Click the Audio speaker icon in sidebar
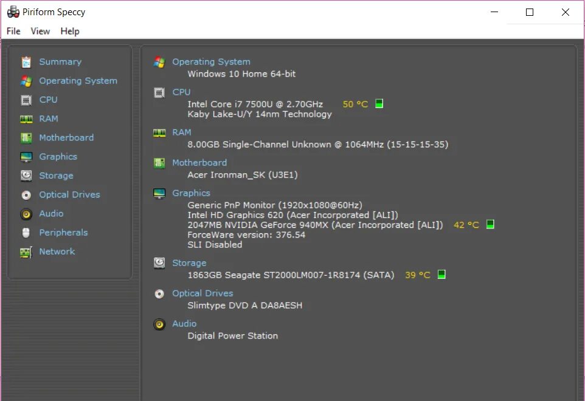This screenshot has height=401, width=585. click(x=26, y=214)
